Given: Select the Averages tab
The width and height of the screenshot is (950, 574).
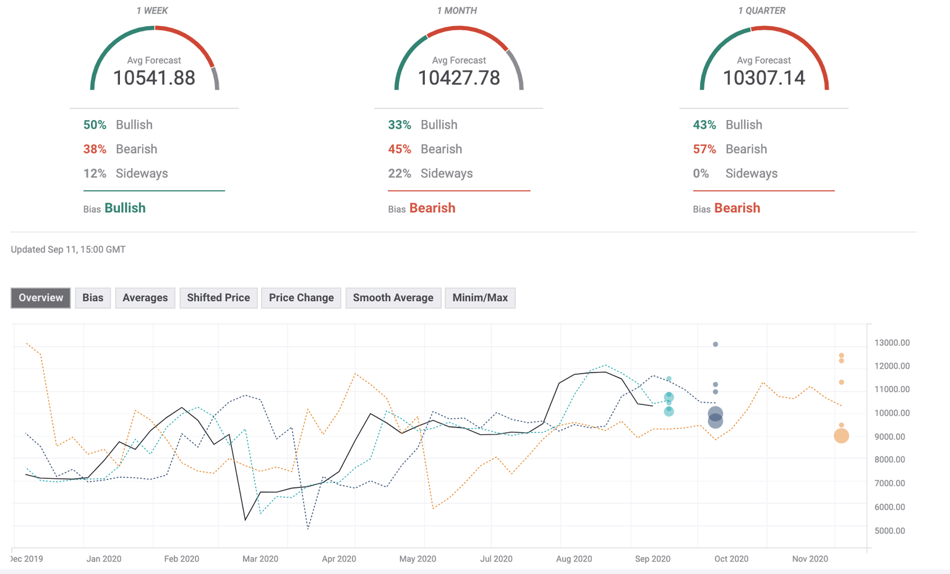Looking at the screenshot, I should [x=145, y=298].
